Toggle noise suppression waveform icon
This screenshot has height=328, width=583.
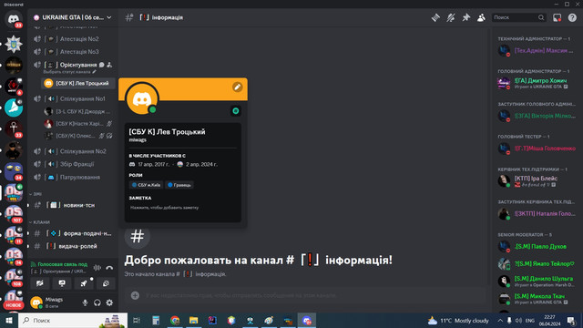coord(97,267)
